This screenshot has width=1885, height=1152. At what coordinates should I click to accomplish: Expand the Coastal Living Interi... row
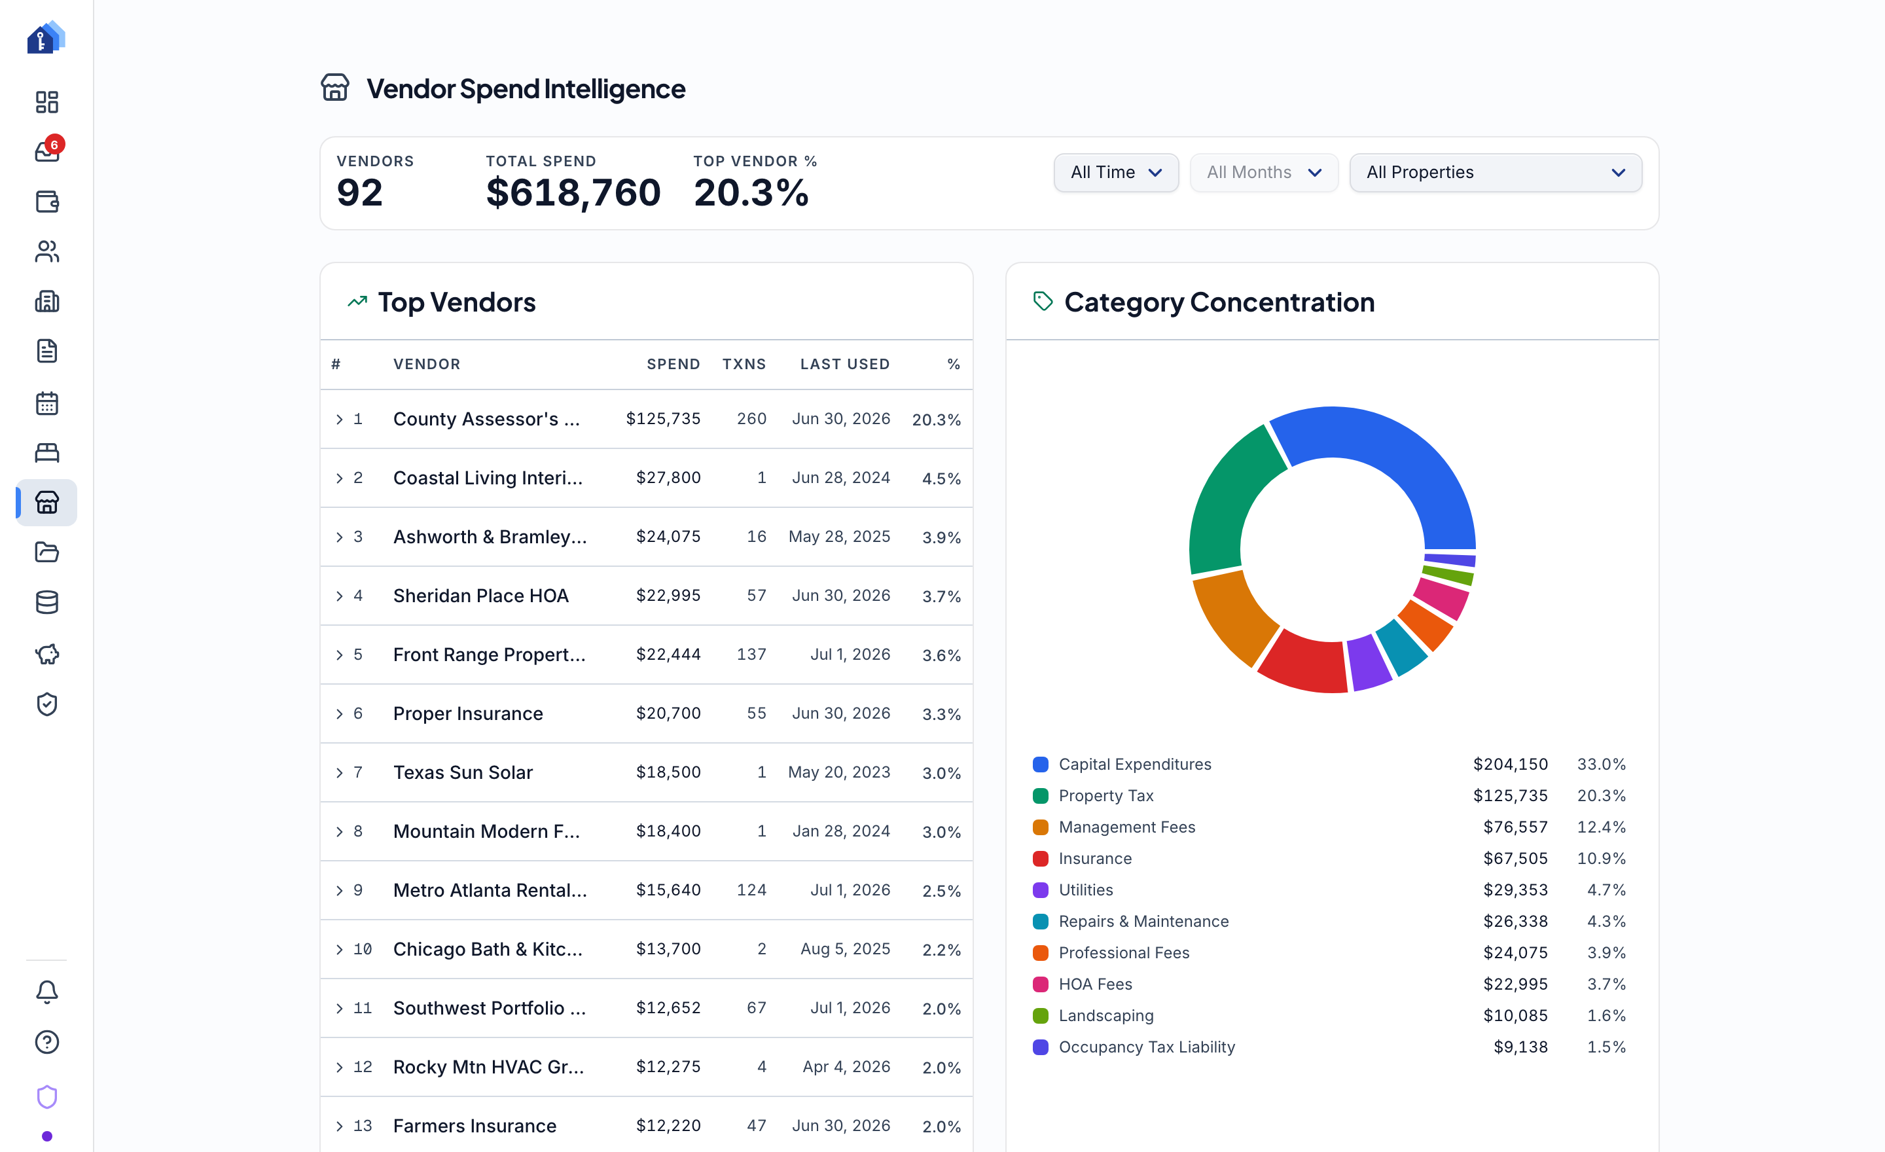(340, 478)
